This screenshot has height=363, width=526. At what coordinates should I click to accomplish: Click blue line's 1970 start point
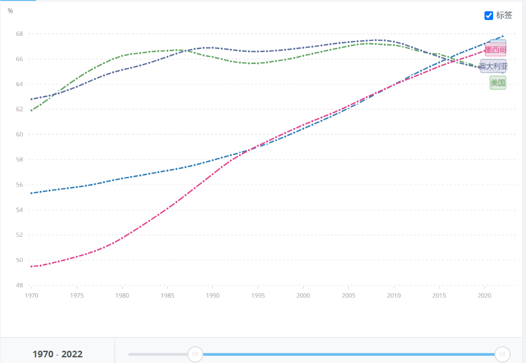pyautogui.click(x=32, y=193)
